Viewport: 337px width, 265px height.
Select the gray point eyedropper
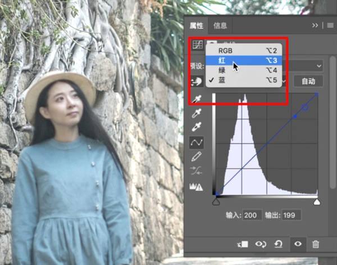tap(197, 114)
